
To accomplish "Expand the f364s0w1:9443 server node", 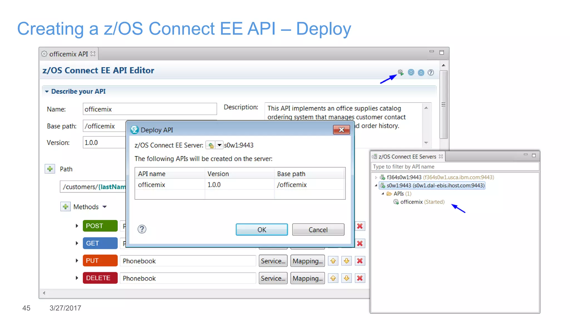I will point(376,177).
